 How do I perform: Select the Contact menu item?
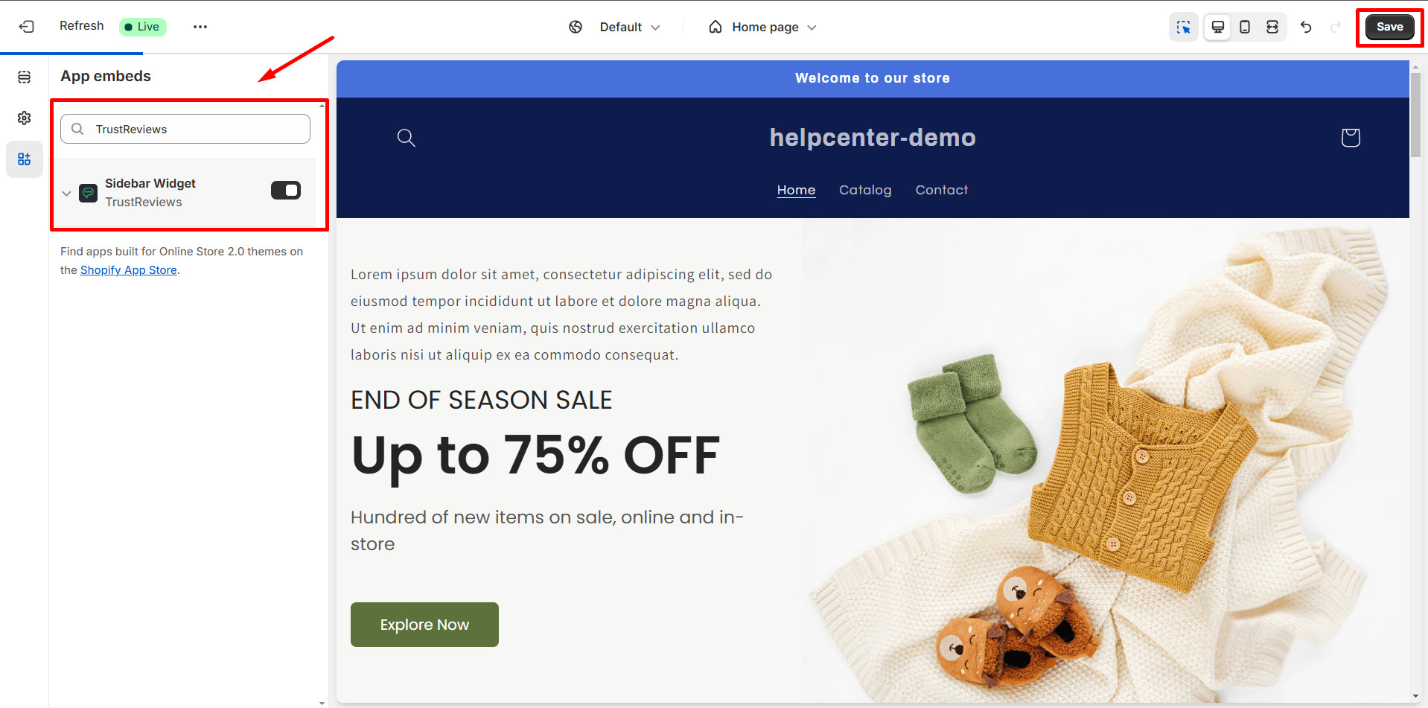click(942, 190)
